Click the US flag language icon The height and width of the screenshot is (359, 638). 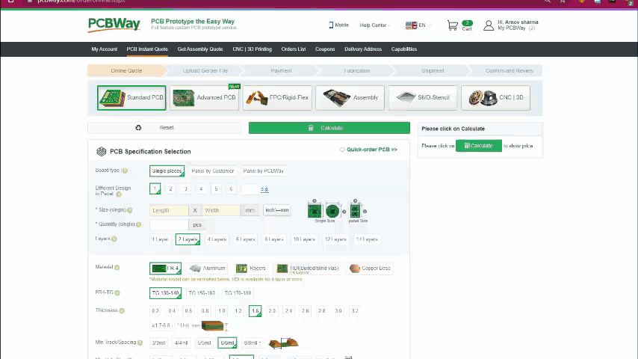[x=411, y=25]
